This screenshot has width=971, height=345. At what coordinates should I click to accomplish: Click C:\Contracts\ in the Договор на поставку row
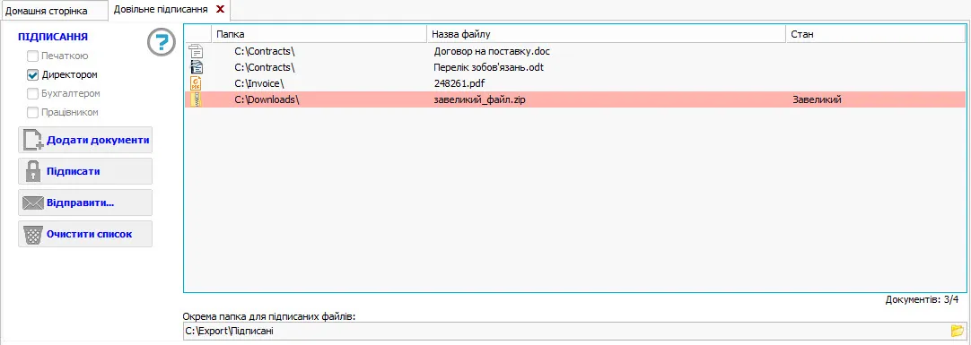pyautogui.click(x=265, y=51)
